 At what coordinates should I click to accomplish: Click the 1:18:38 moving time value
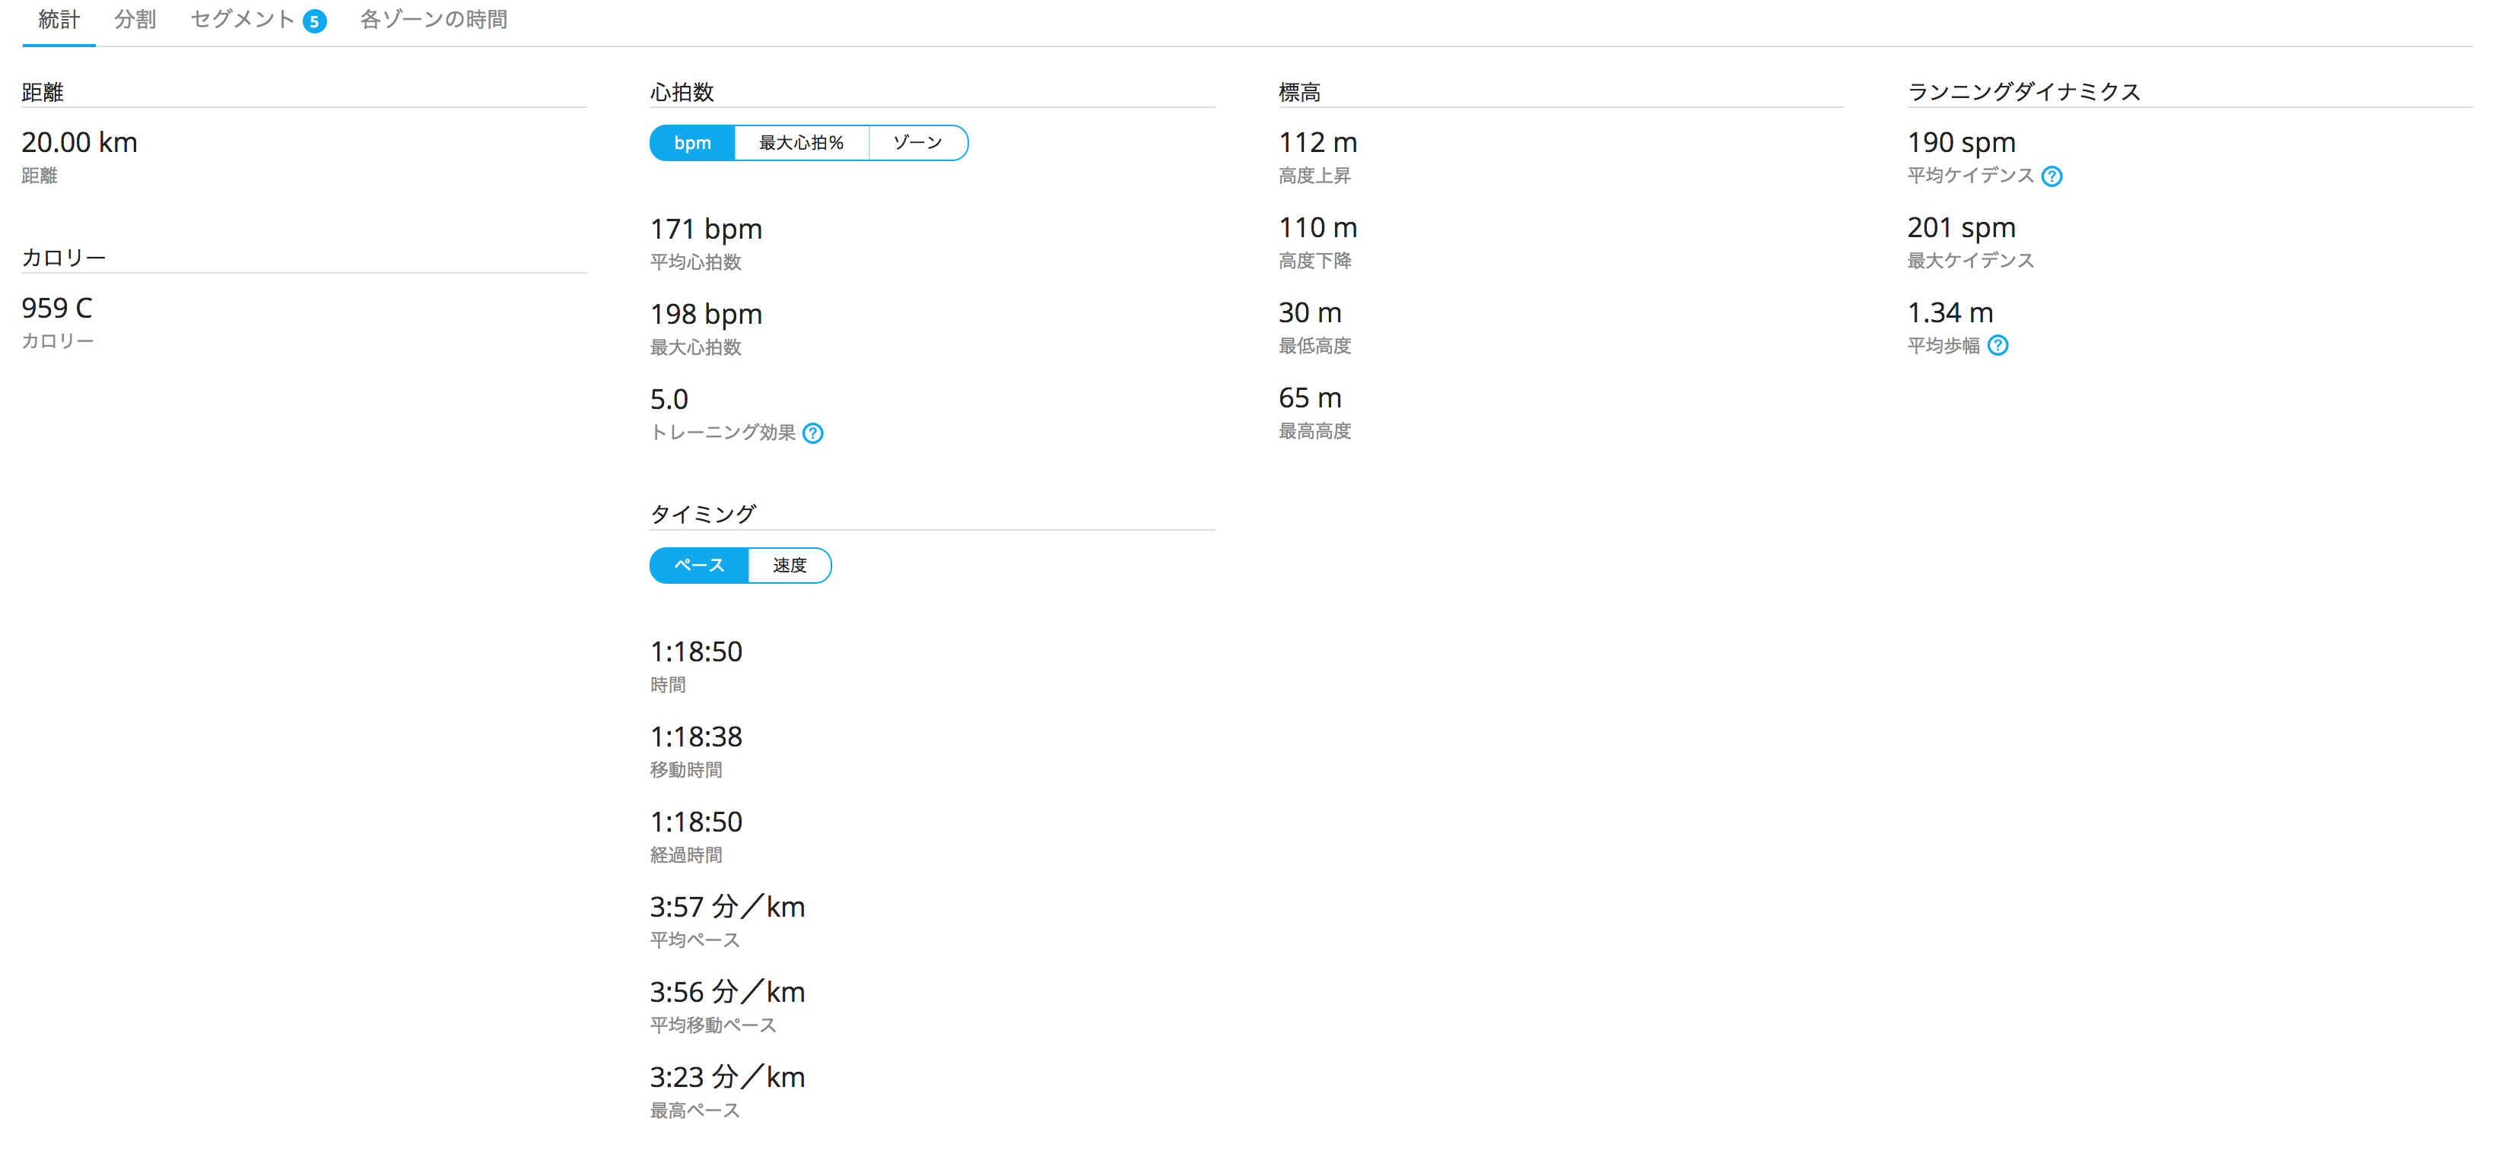click(696, 737)
